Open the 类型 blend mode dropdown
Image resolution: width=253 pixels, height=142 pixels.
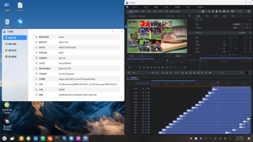(x=241, y=24)
